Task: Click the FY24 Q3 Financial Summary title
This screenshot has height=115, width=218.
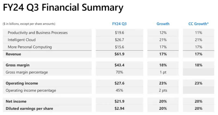Action: (x=63, y=8)
